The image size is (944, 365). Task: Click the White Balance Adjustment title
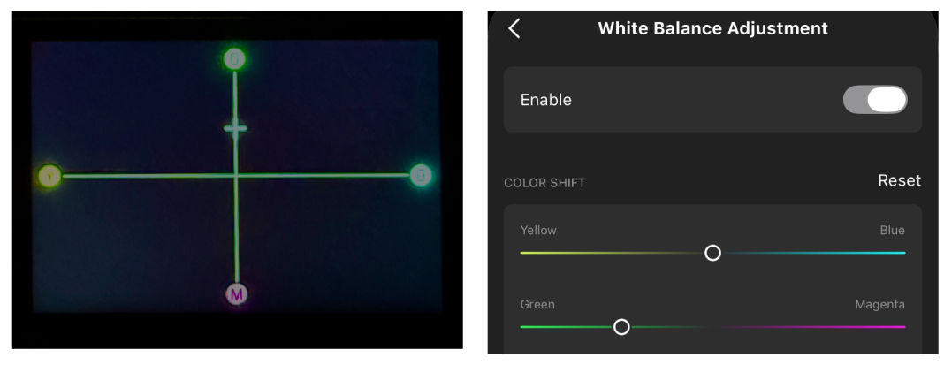[712, 28]
